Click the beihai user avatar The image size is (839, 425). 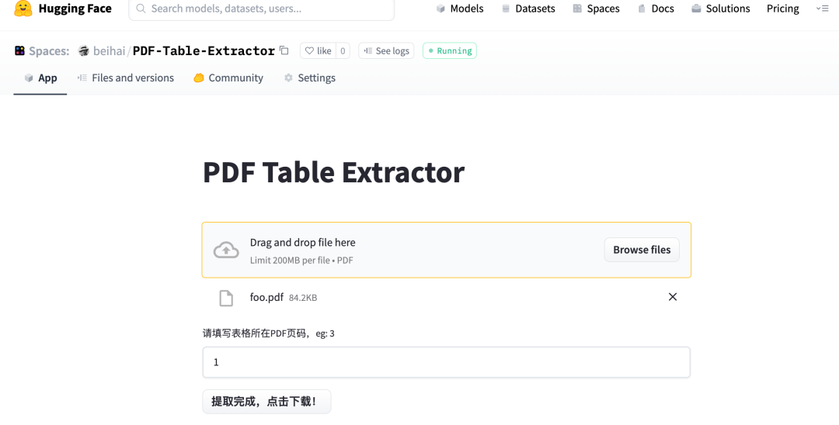[83, 50]
